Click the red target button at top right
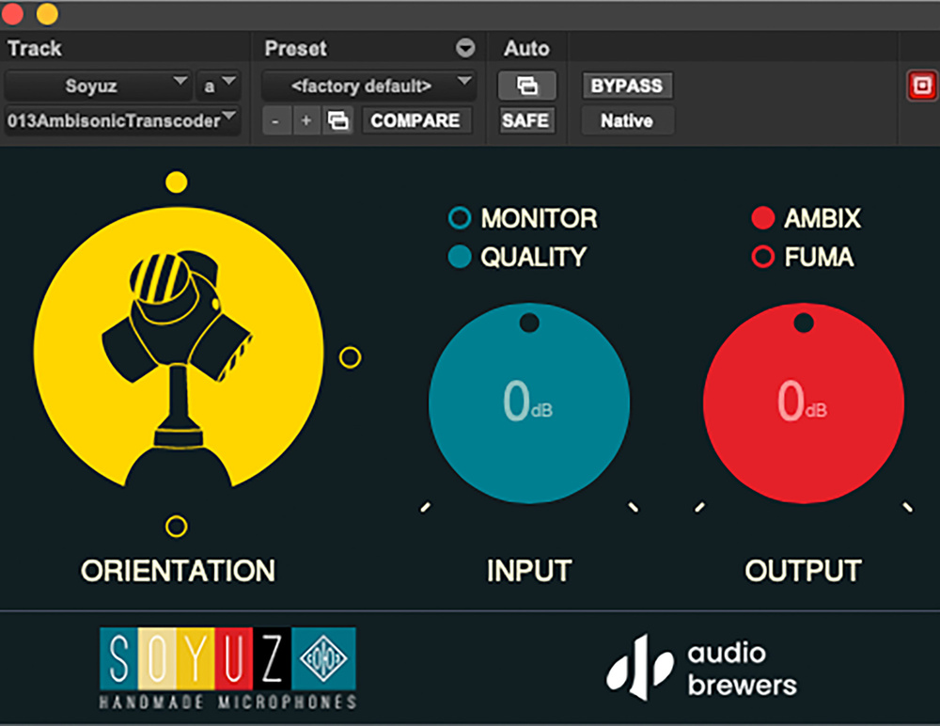The height and width of the screenshot is (726, 940). [x=918, y=87]
